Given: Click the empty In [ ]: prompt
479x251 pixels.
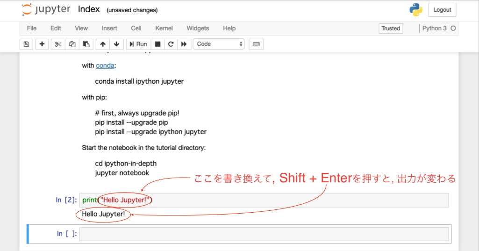Looking at the screenshot, I should click(x=67, y=234).
